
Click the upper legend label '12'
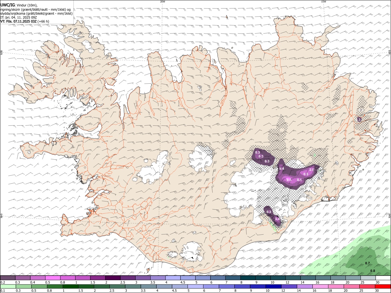[x=287, y=282]
